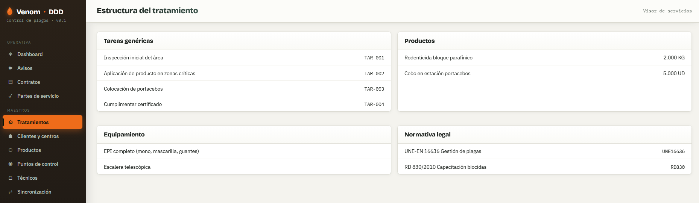Click the Estructura del tratamiento heading
This screenshot has width=699, height=203.
click(147, 11)
